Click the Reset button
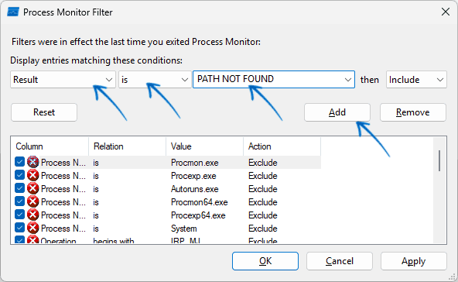458x282 pixels. [x=44, y=112]
